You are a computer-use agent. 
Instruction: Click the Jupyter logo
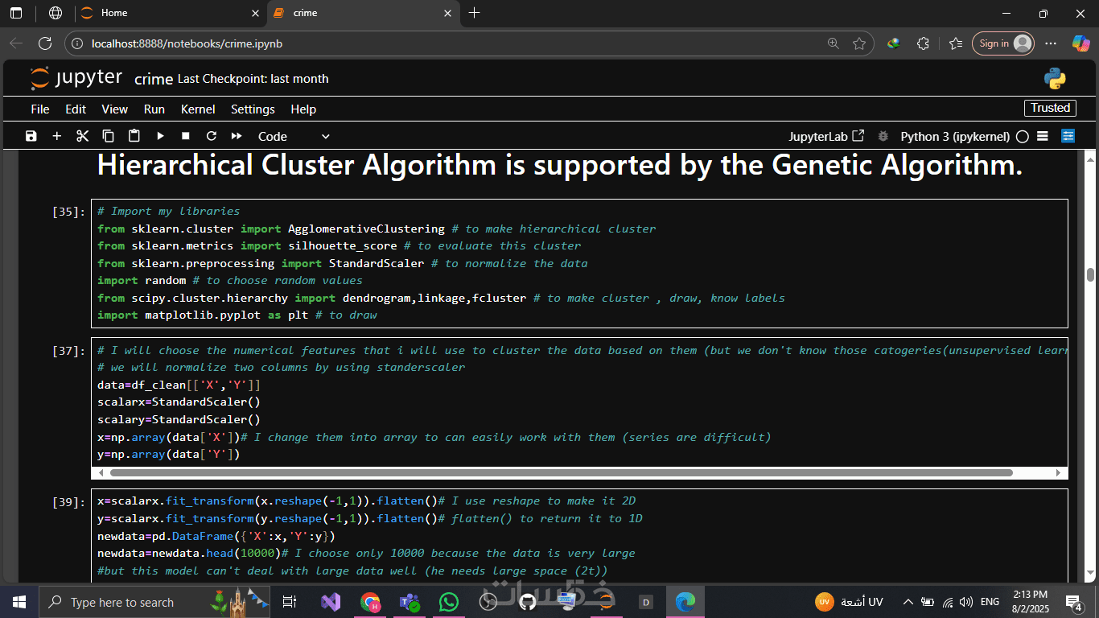76,78
